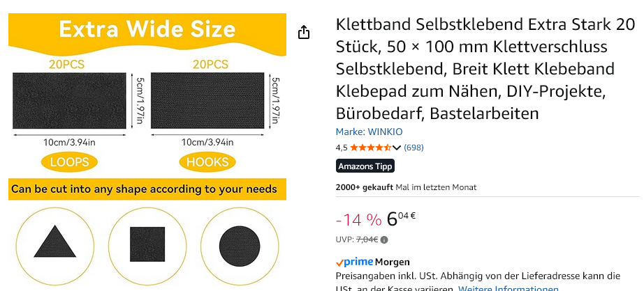
Task: Click the -14 % discount label
Action: tap(358, 220)
